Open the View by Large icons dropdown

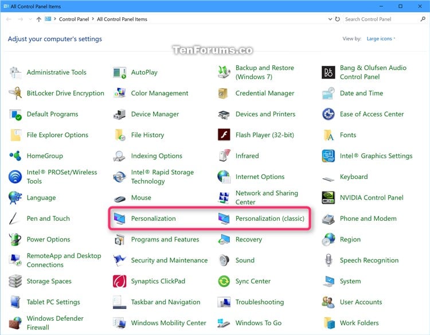click(x=381, y=38)
